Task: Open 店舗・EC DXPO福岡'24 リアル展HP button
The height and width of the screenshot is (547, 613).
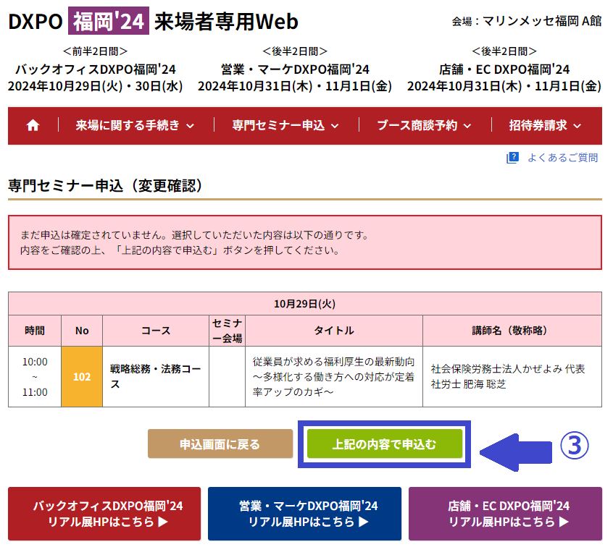Action: [x=505, y=514]
